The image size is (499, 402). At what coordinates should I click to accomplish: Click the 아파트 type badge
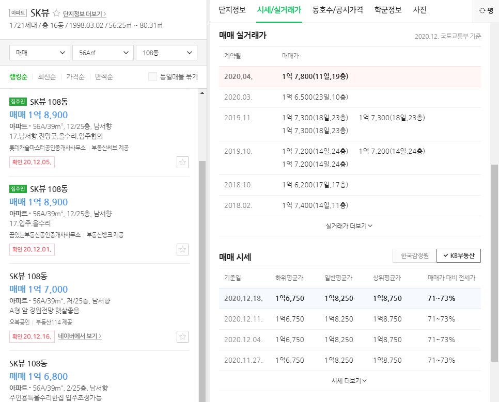coord(18,13)
